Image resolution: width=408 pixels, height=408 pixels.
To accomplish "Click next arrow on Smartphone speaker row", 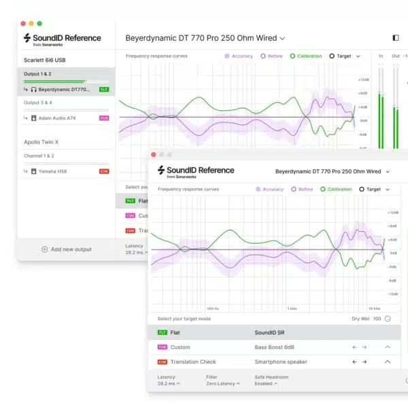I will coord(364,362).
